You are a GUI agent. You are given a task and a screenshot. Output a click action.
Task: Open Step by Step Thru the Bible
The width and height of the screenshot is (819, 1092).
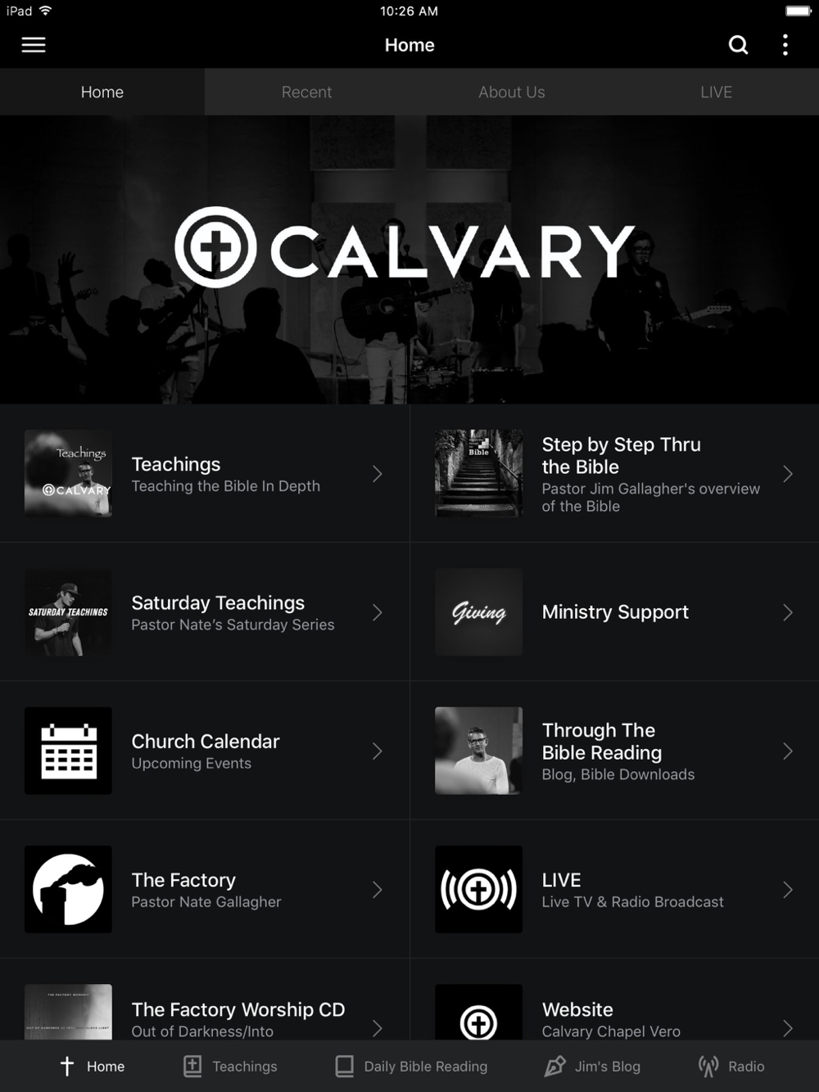[x=614, y=473]
